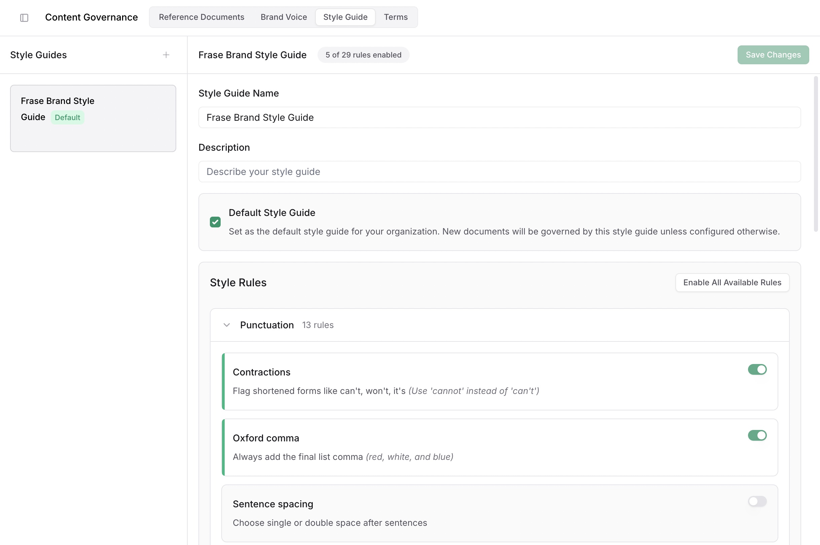Image resolution: width=820 pixels, height=545 pixels.
Task: Focus the Style Guide Name field
Action: click(x=500, y=117)
